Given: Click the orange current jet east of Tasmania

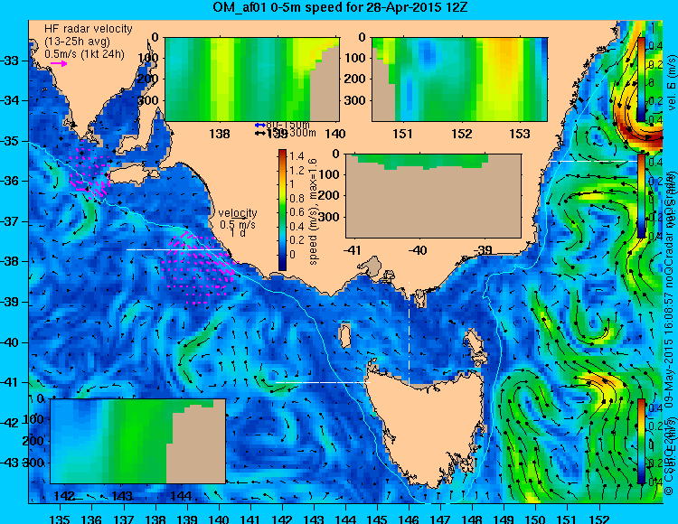Looking at the screenshot, I should [x=606, y=386].
